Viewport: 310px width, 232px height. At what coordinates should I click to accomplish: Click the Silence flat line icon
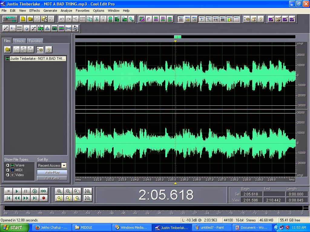point(20,29)
